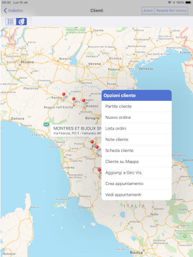
Task: Go back with the Indietro button
Action: (13, 11)
